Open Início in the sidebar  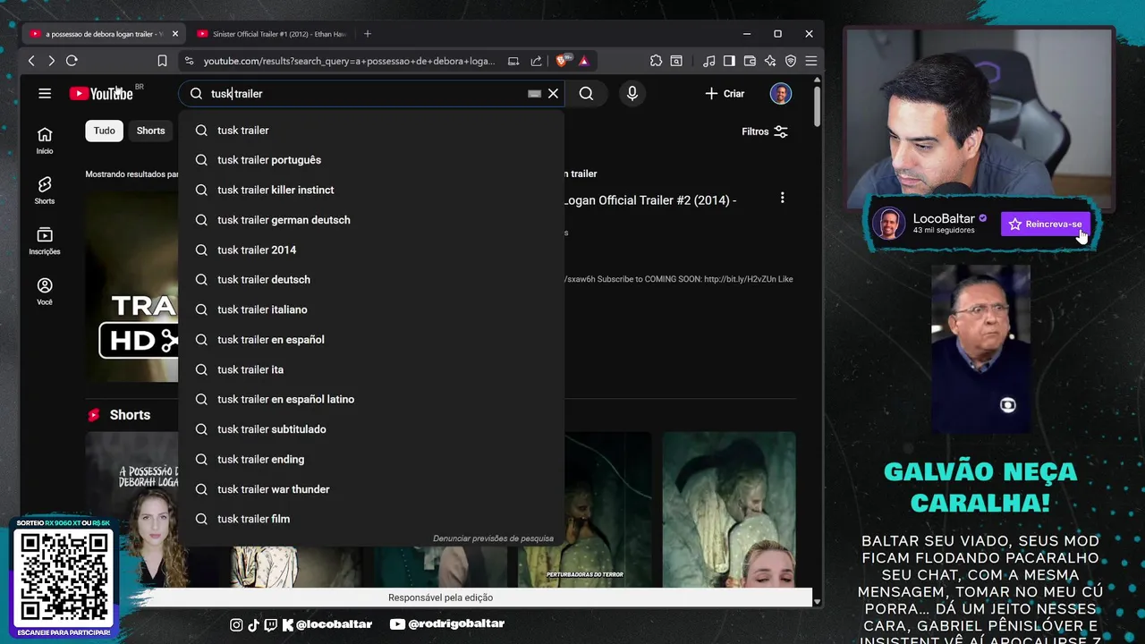point(45,140)
